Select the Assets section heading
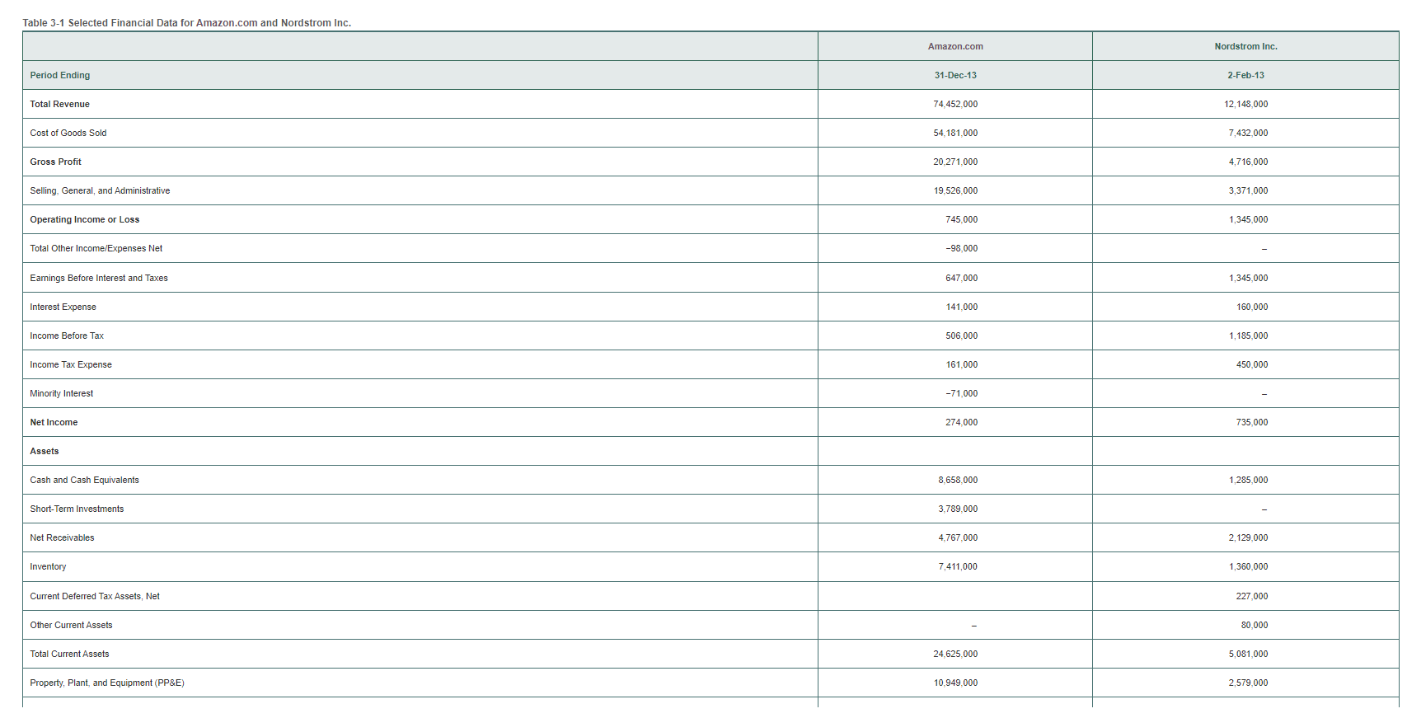The height and width of the screenshot is (718, 1407). [x=45, y=451]
